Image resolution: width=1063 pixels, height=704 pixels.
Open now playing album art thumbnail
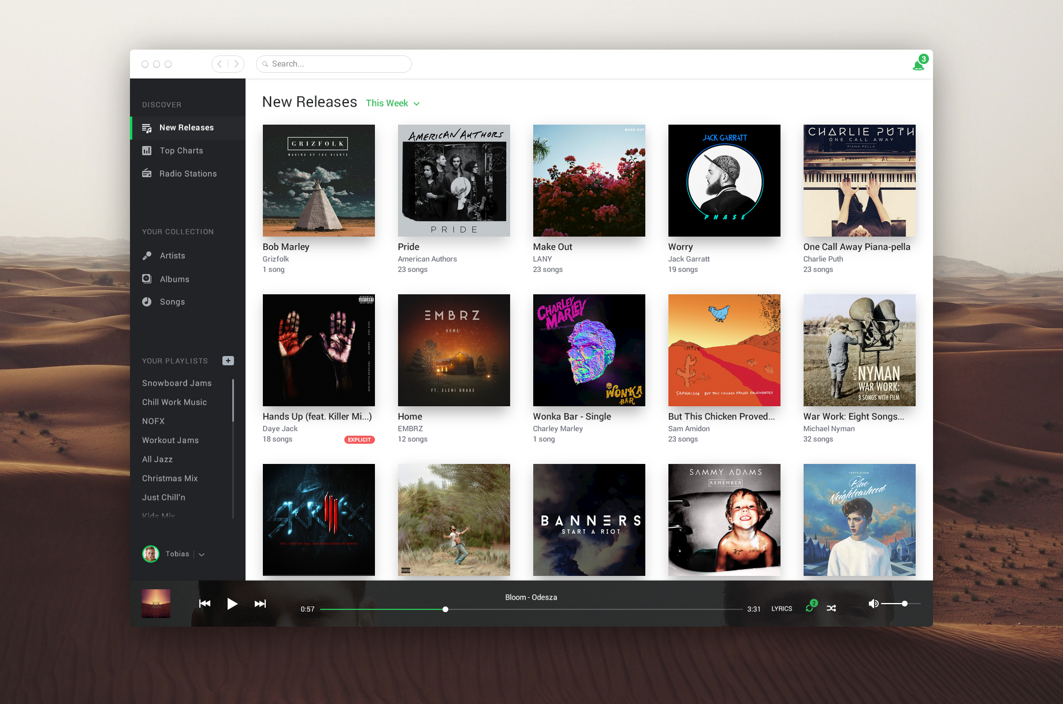pos(156,604)
